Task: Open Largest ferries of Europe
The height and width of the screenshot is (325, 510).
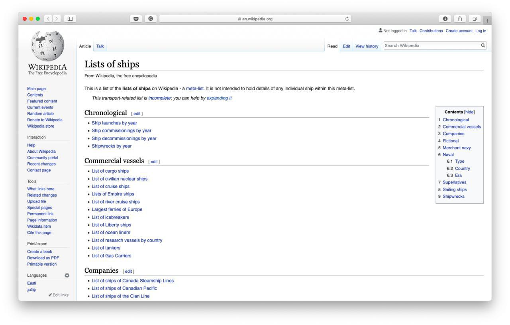Action: tap(117, 209)
